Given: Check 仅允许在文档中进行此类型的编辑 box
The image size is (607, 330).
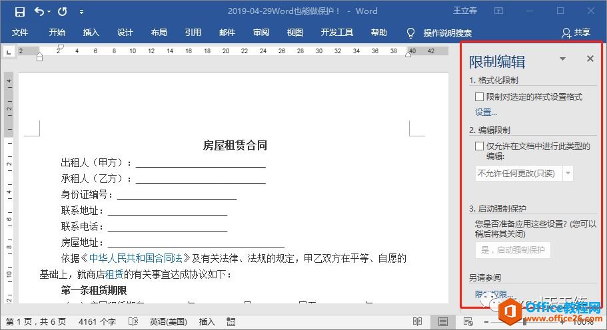Looking at the screenshot, I should pyautogui.click(x=480, y=146).
